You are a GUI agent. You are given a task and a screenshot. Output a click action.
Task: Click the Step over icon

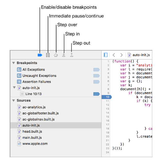point(56,55)
